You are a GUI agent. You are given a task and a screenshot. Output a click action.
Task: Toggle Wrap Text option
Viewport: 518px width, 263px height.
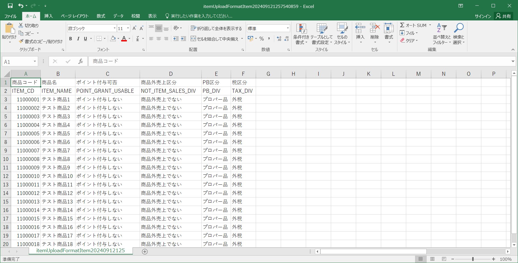(216, 28)
